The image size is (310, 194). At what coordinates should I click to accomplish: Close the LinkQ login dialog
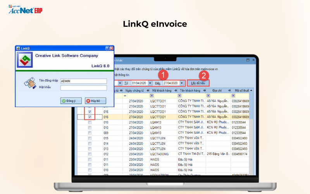111,48
